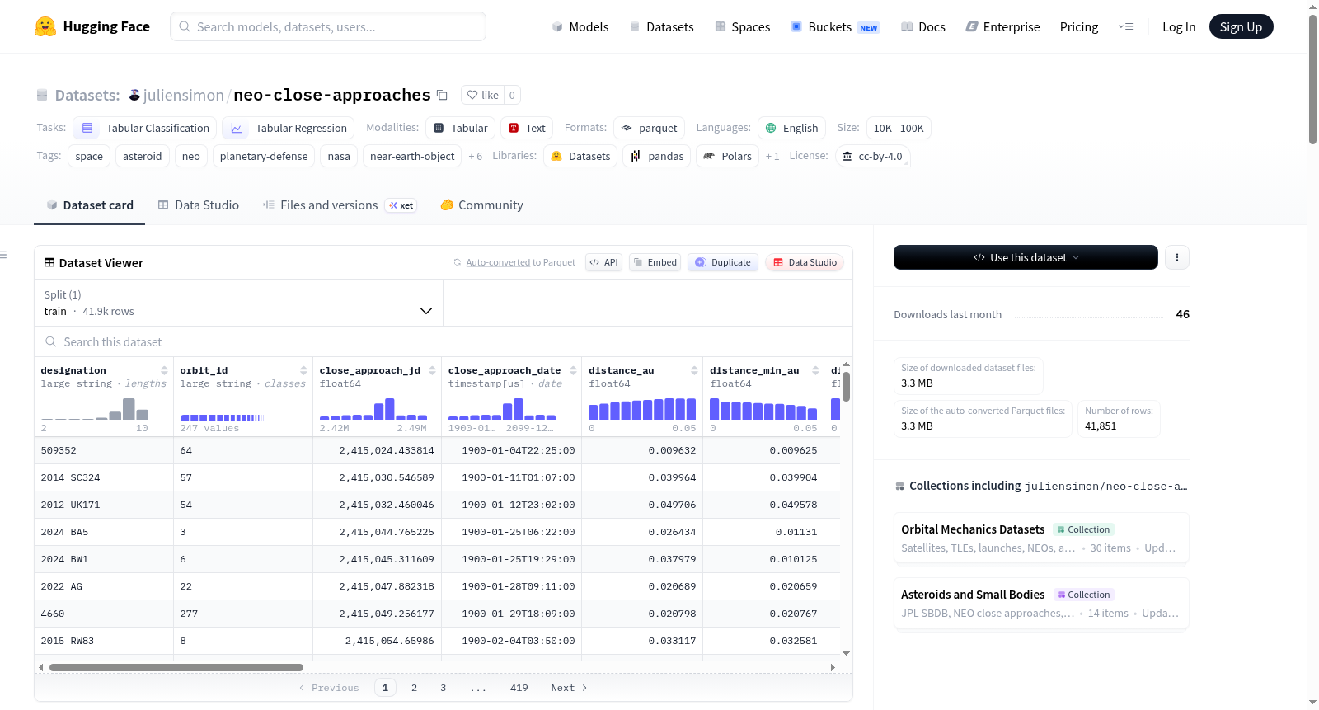
Task: Sort the distance_min_au column
Action: (815, 370)
